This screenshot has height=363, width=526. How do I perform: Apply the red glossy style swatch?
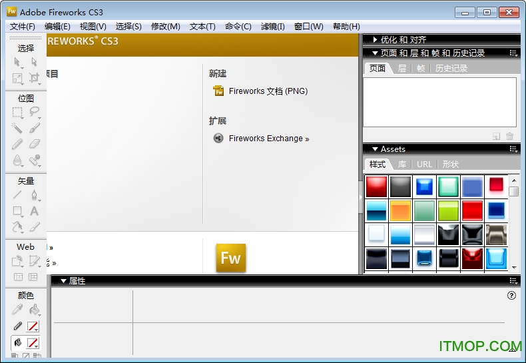point(376,186)
